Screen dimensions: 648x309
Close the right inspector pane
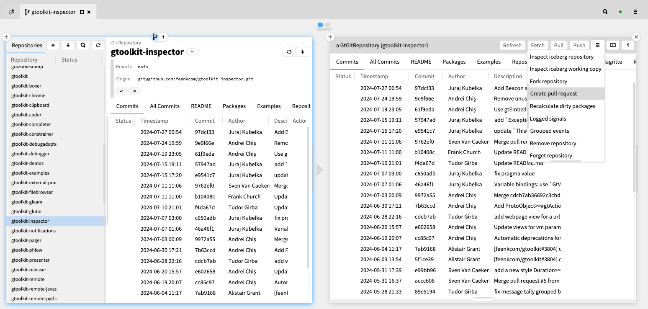(636, 37)
